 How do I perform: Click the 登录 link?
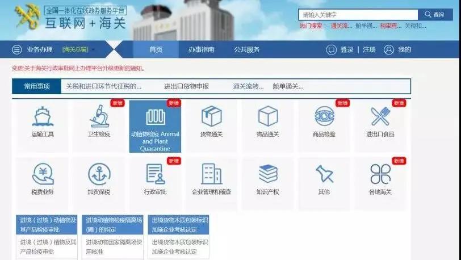click(347, 50)
